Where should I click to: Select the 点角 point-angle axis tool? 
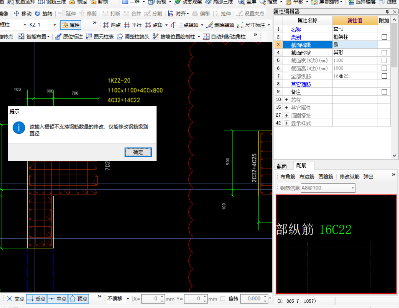pyautogui.click(x=154, y=25)
